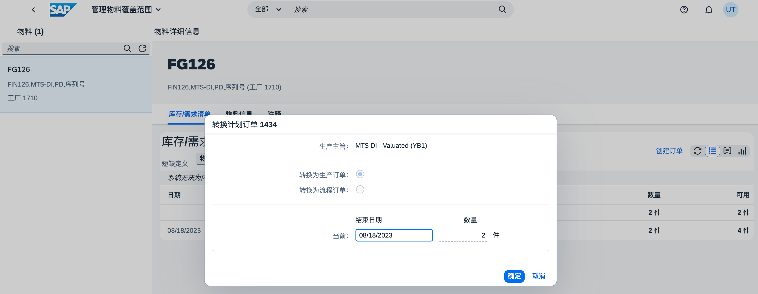758x294 pixels.
Task: Expand the 管理物料覆盖范围 title chevron
Action: pos(159,10)
